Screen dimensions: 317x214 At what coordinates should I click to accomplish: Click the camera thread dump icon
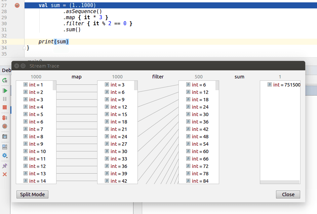5,137
